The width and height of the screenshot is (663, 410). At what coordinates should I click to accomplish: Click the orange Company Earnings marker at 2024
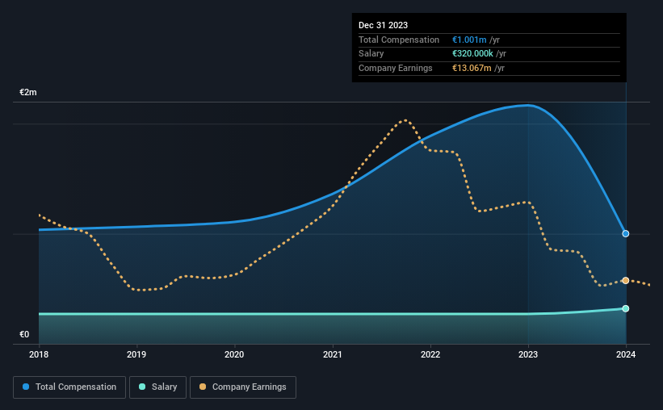pyautogui.click(x=625, y=281)
